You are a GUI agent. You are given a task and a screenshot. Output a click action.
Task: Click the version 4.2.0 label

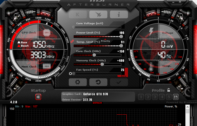[x=14, y=102]
